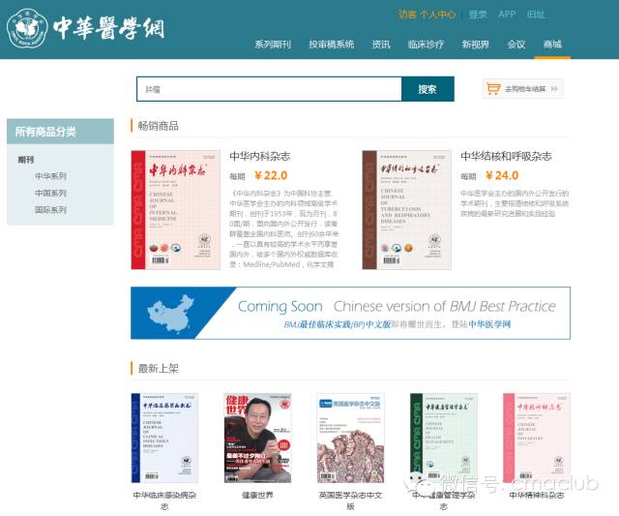The image size is (619, 516).
Task: Open 个人中心 link in header
Action: tap(437, 15)
